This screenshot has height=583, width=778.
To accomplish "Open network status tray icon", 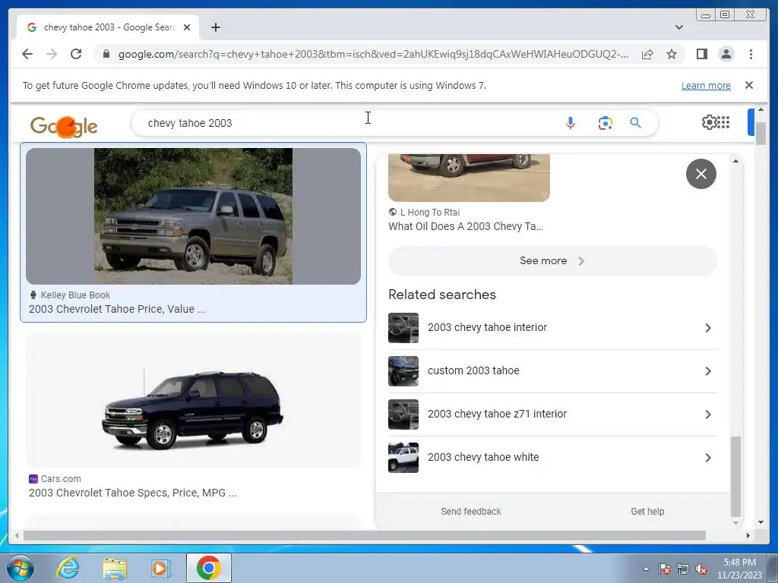I will (683, 569).
